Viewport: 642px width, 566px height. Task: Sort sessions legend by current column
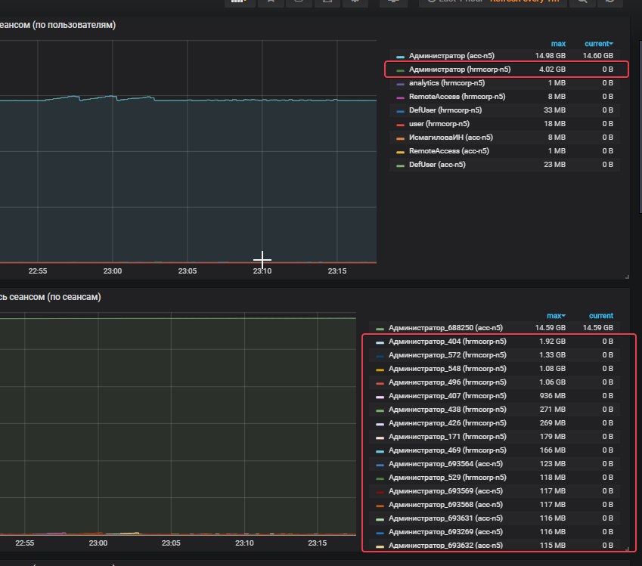point(601,316)
